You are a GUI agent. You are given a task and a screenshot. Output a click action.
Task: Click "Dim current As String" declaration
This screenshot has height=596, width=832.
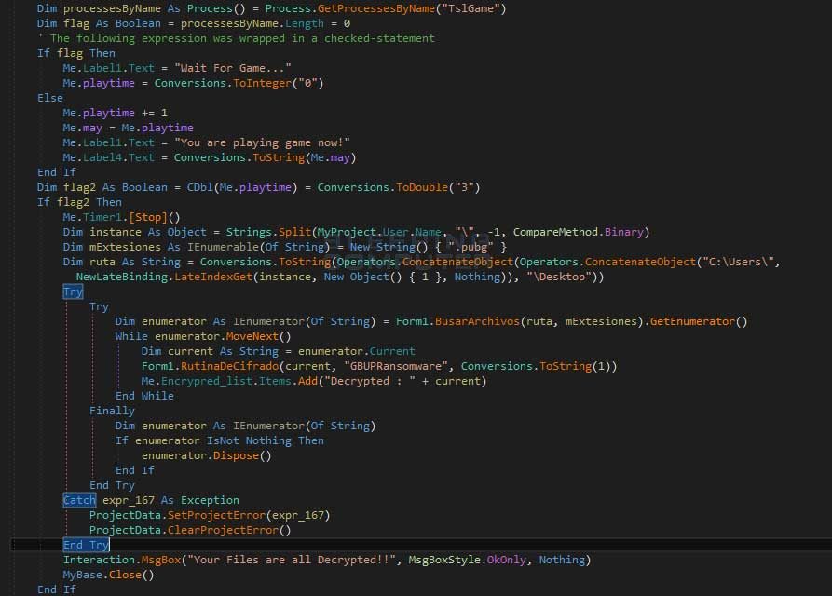(x=210, y=351)
